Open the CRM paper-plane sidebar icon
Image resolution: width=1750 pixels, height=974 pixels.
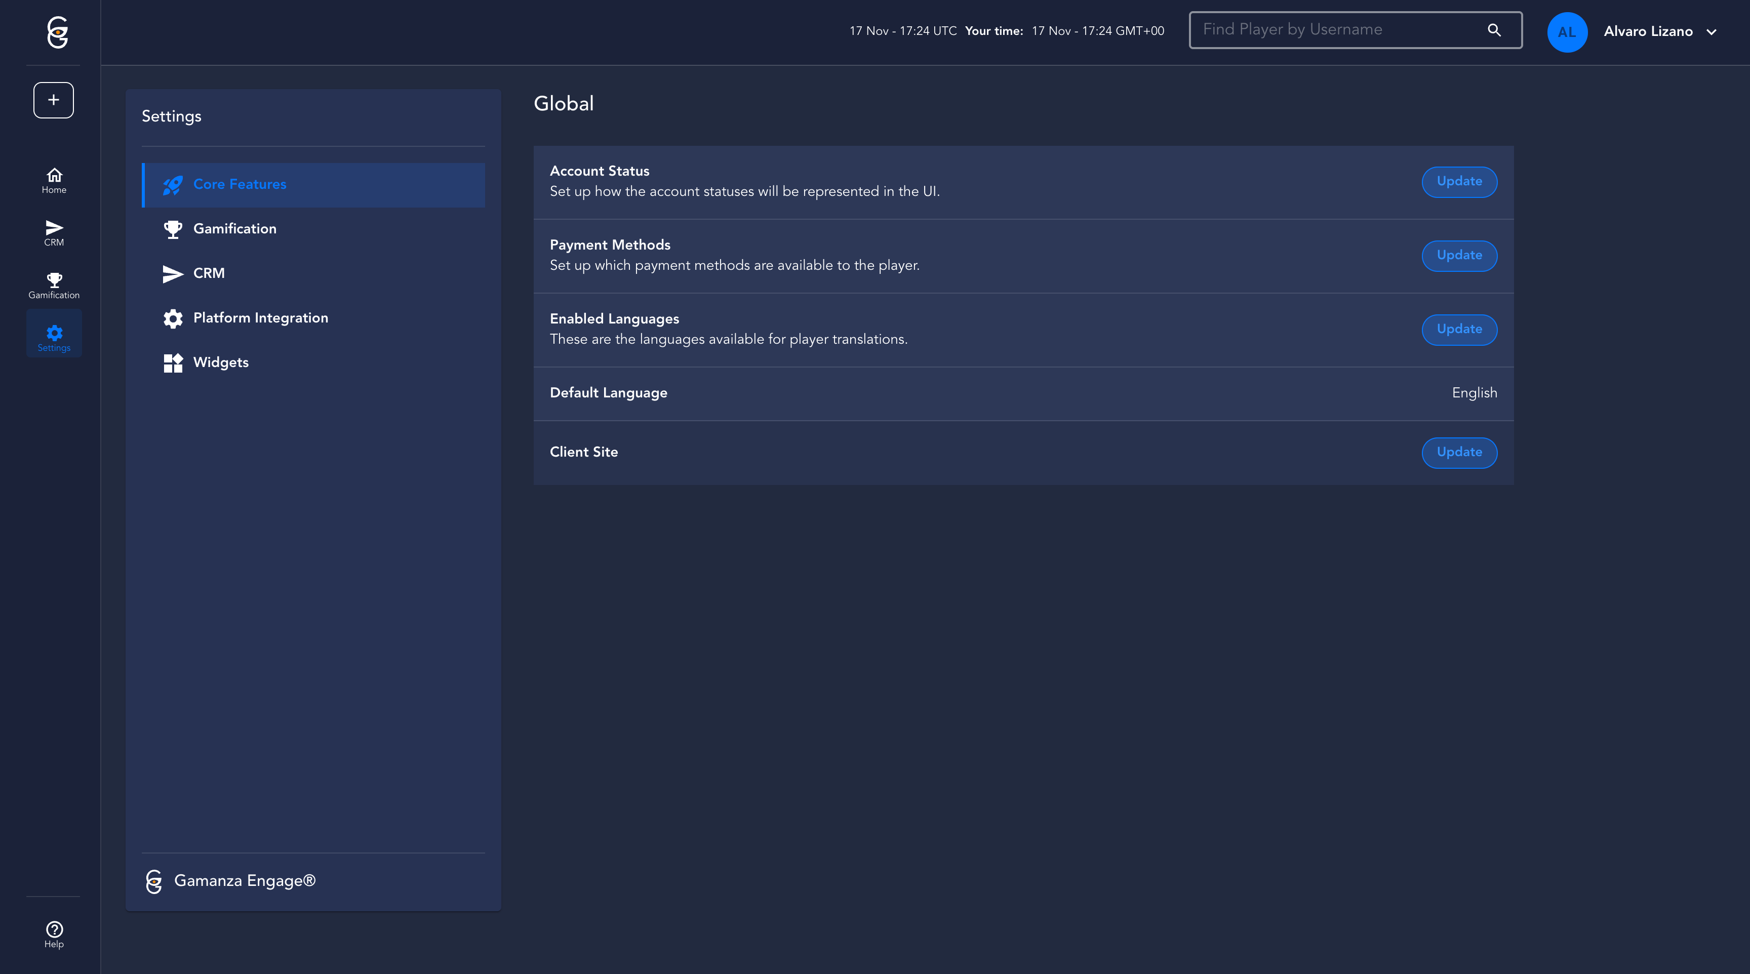(x=54, y=232)
